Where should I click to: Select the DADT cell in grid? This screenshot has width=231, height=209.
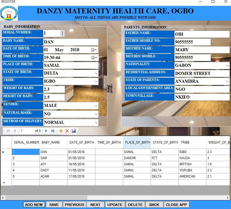click(53, 170)
